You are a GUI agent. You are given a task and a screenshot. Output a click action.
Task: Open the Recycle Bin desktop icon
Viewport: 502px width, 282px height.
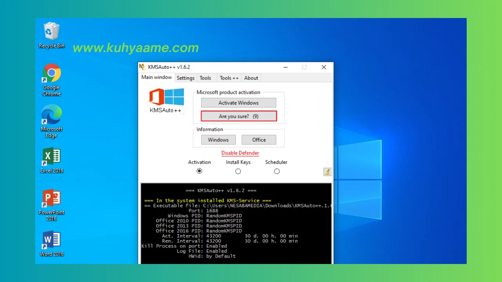tap(51, 35)
